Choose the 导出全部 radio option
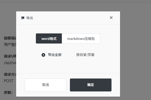 coord(51,55)
